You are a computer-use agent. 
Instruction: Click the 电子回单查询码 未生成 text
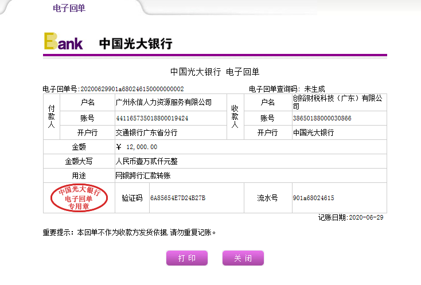point(287,89)
